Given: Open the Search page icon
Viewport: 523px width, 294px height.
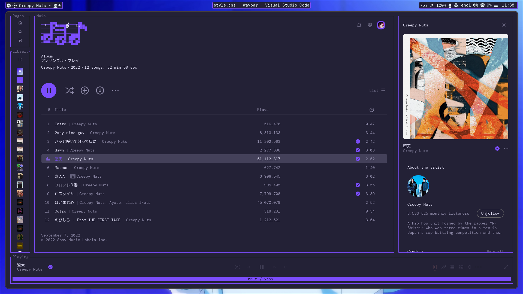Looking at the screenshot, I should pyautogui.click(x=20, y=32).
